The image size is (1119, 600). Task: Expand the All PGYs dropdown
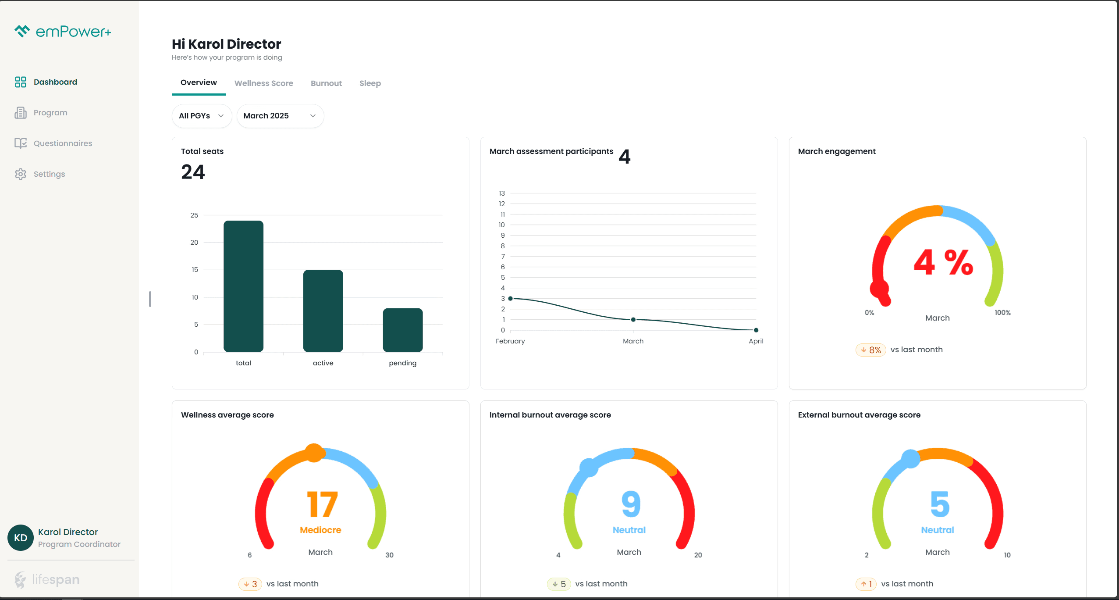point(202,116)
